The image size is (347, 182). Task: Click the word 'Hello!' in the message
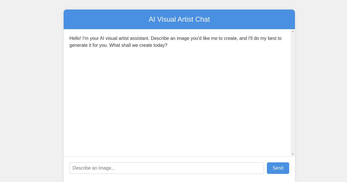75,38
